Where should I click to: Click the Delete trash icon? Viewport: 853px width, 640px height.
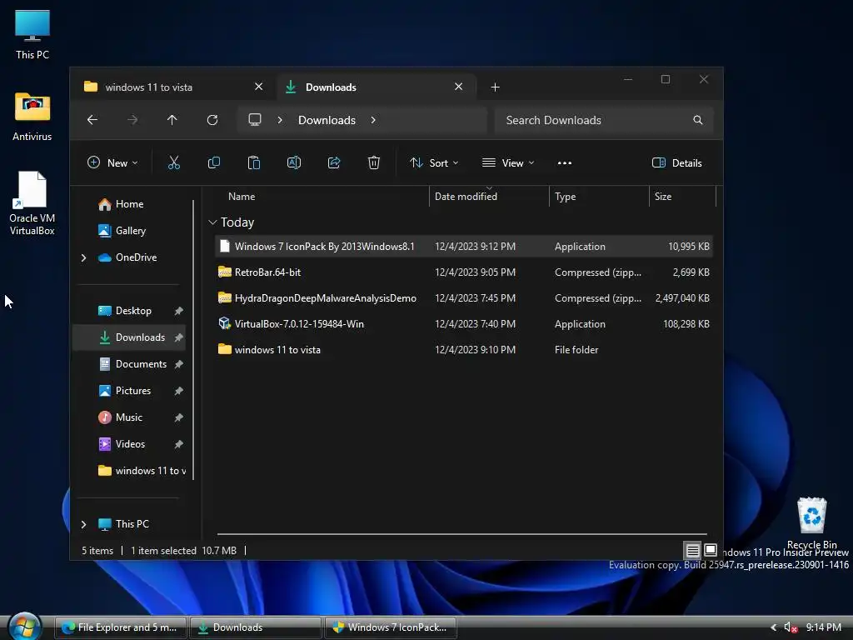pos(374,162)
